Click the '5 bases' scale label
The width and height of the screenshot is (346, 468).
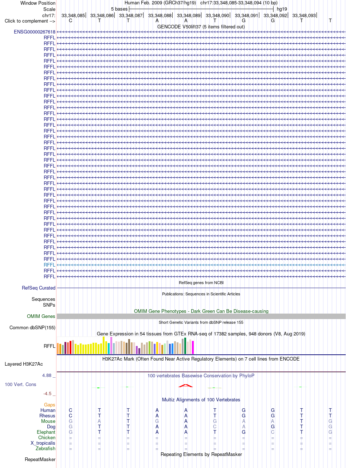coord(119,8)
